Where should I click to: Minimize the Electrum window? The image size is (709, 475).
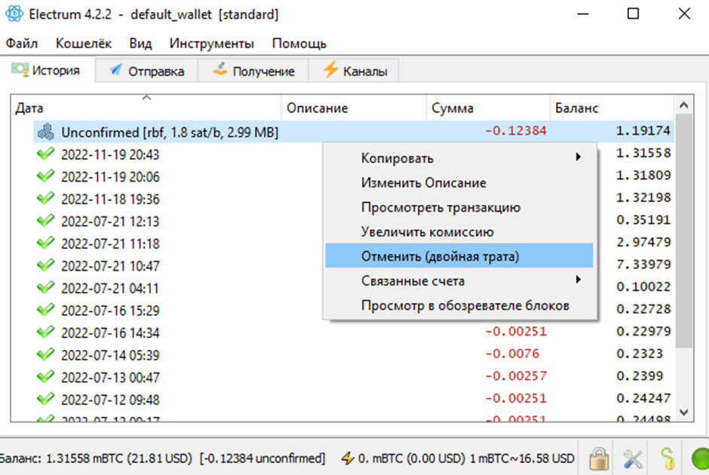pyautogui.click(x=583, y=14)
